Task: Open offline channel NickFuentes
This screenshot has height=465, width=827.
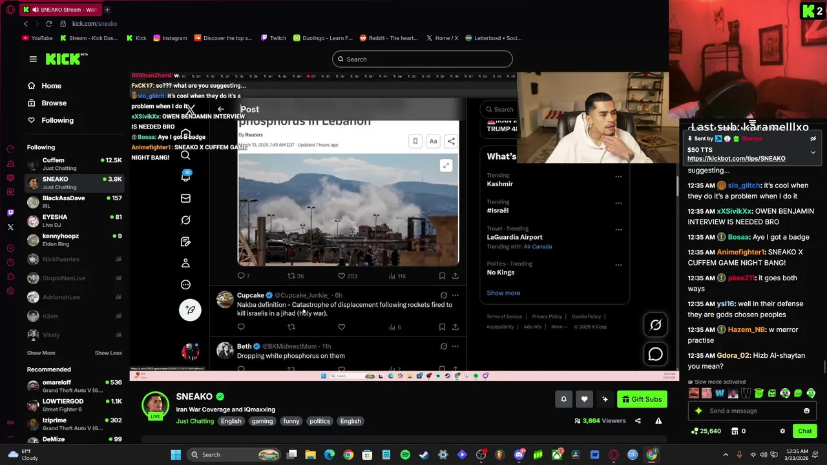Action: [74, 259]
